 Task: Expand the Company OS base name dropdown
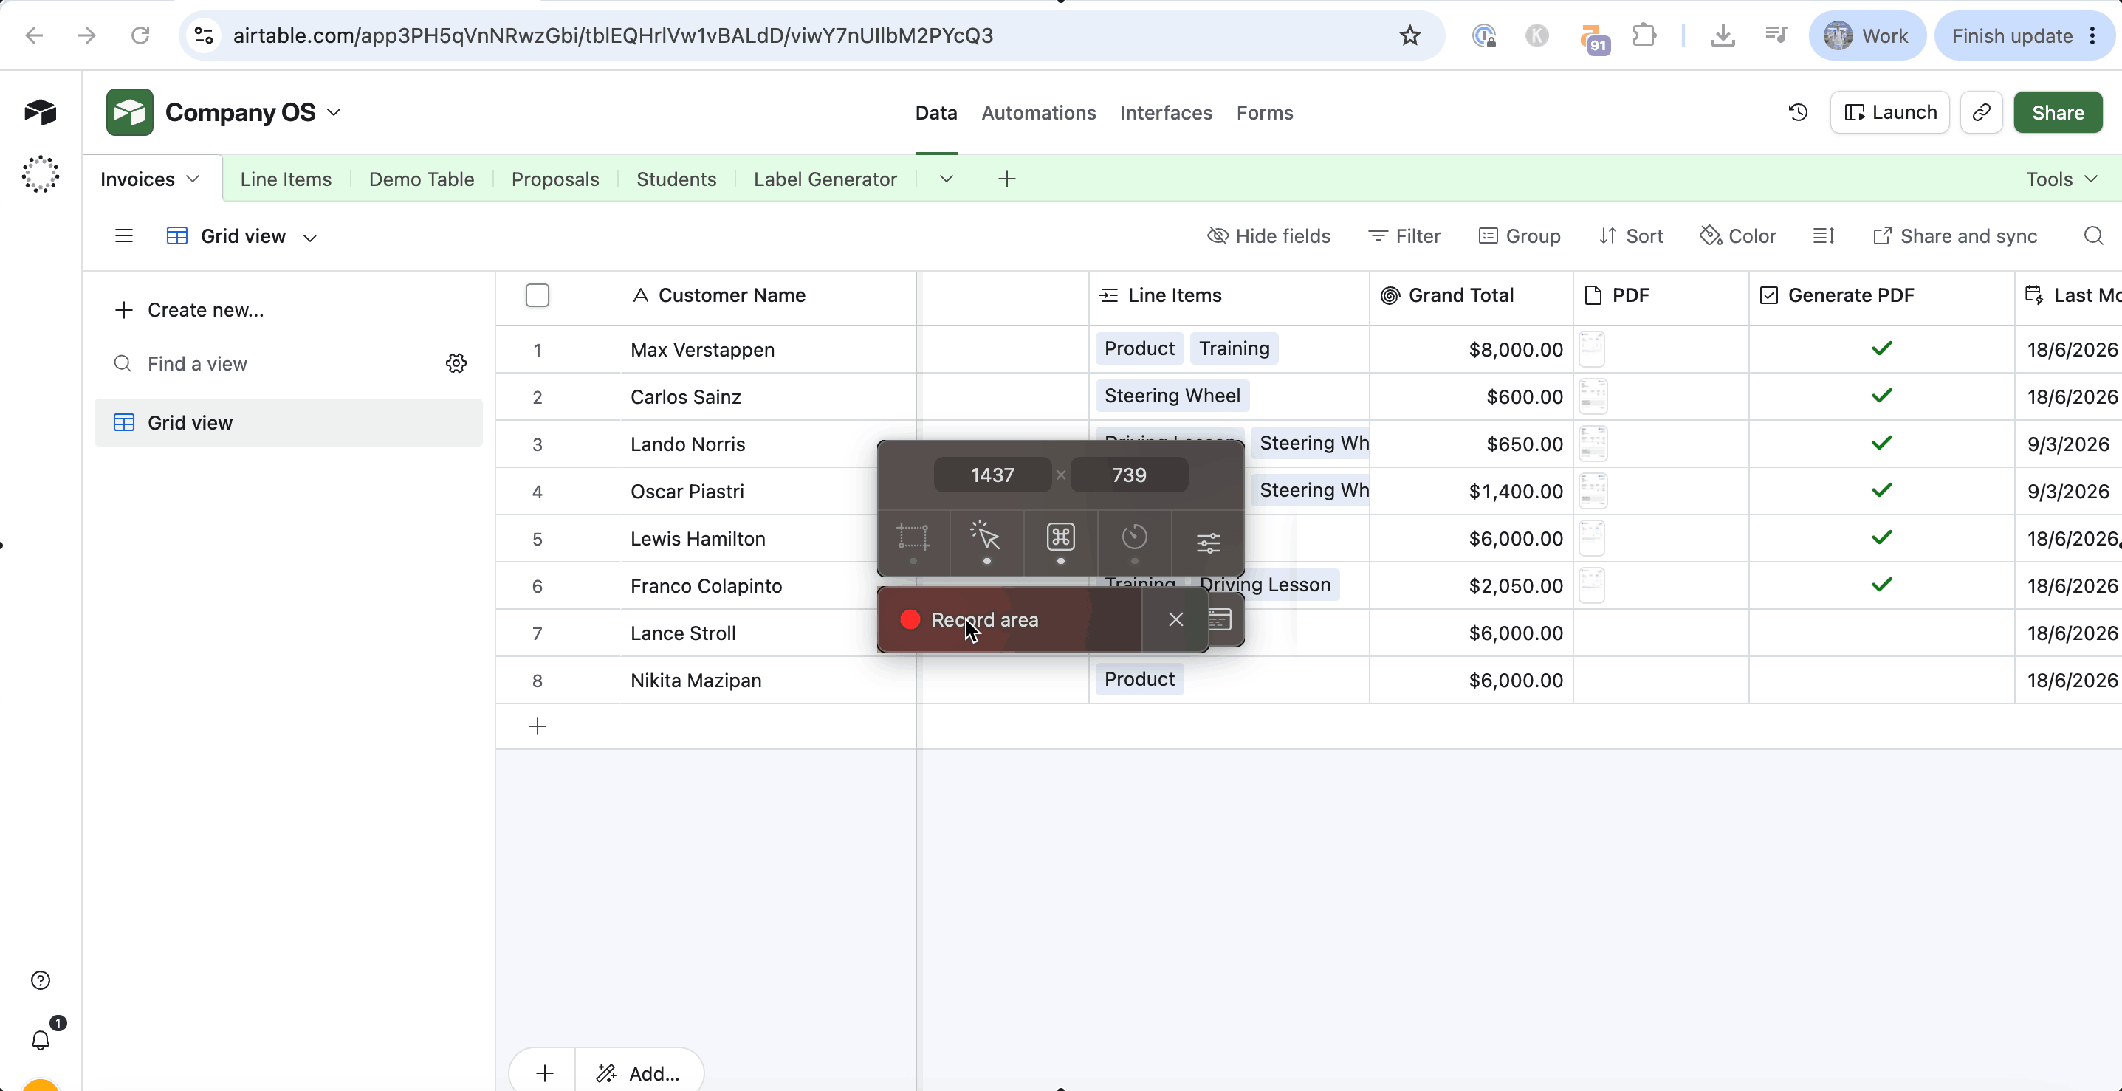[x=334, y=112]
